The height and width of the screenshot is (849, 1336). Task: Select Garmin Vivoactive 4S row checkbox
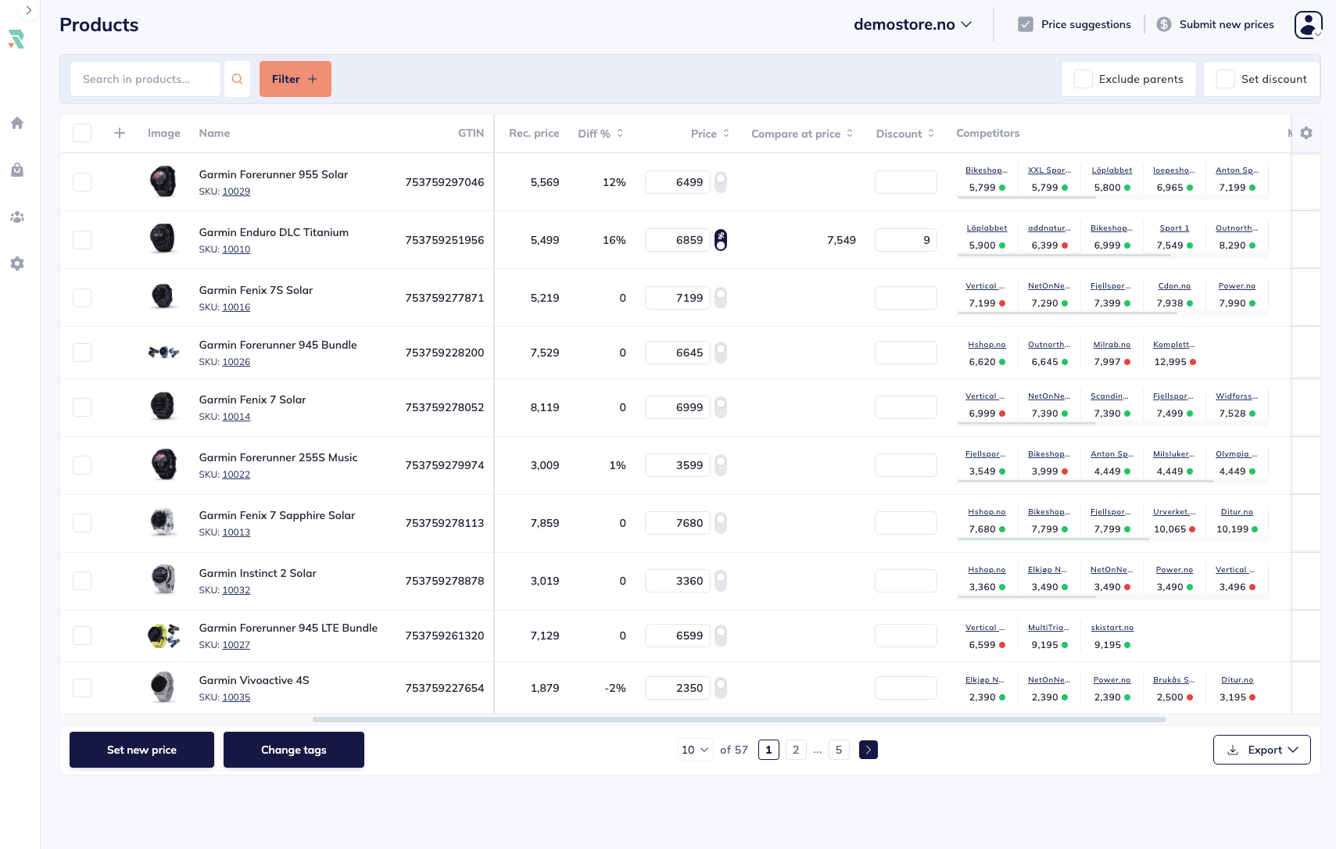(x=82, y=688)
